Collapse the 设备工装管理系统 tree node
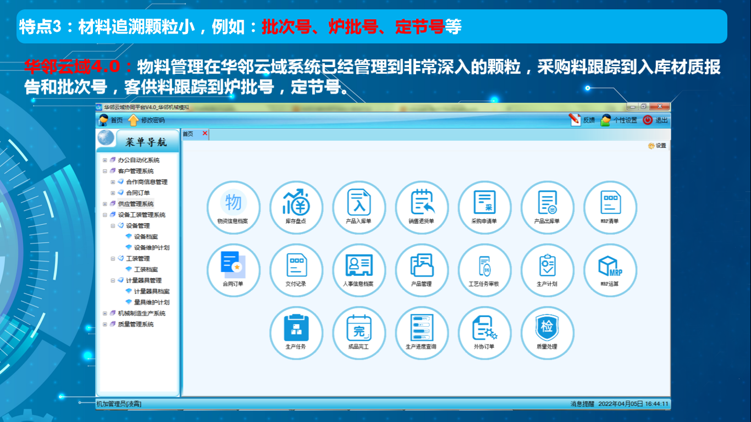The image size is (751, 422). coord(105,215)
